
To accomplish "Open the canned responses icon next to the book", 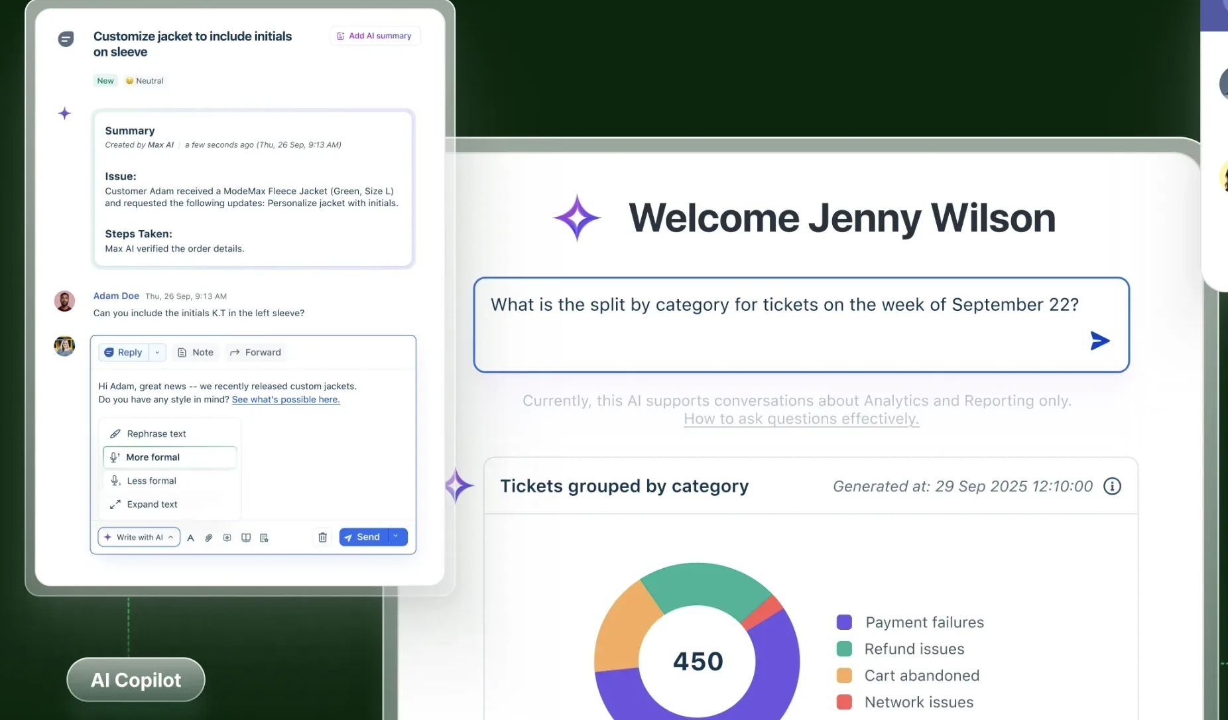I will [264, 538].
